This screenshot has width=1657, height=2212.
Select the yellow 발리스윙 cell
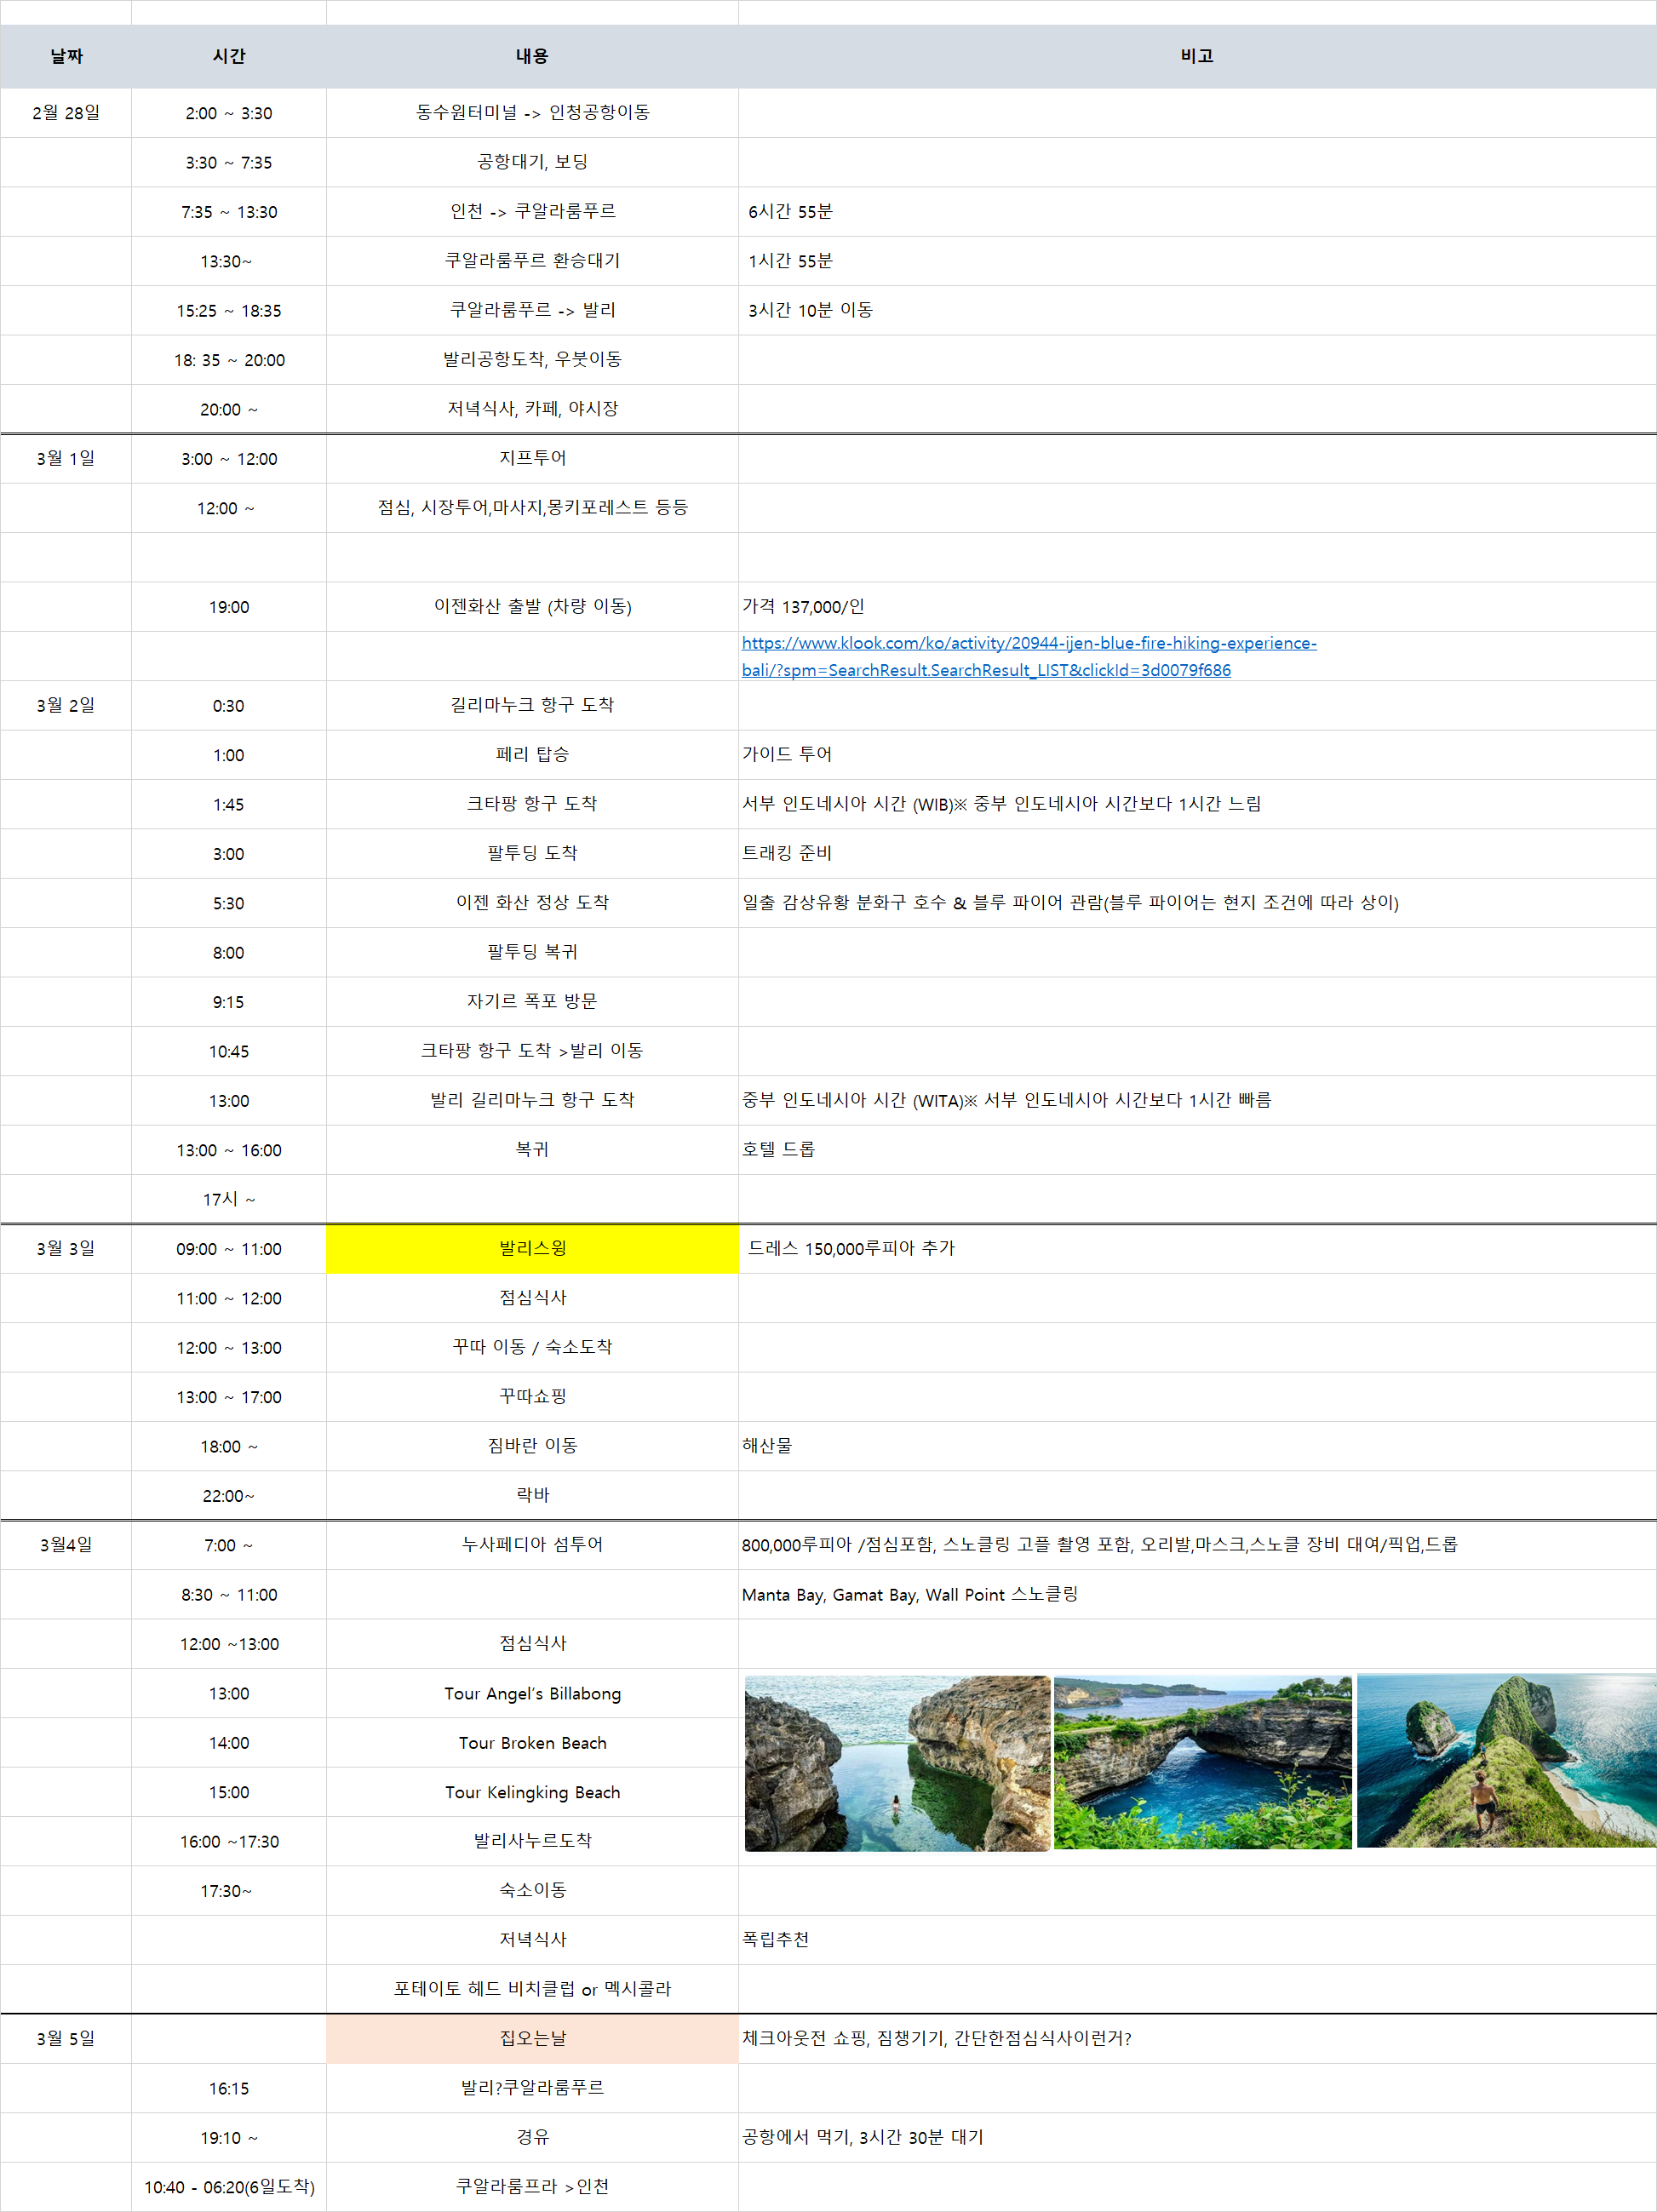click(x=532, y=1248)
